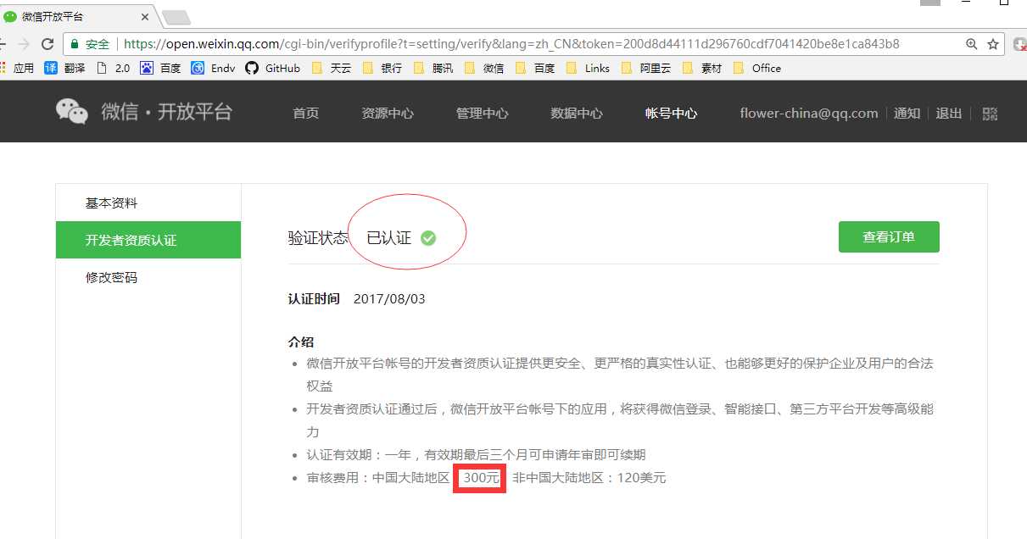Viewport: 1027px width, 539px height.
Task: Open the QR code icon in header
Action: click(990, 113)
